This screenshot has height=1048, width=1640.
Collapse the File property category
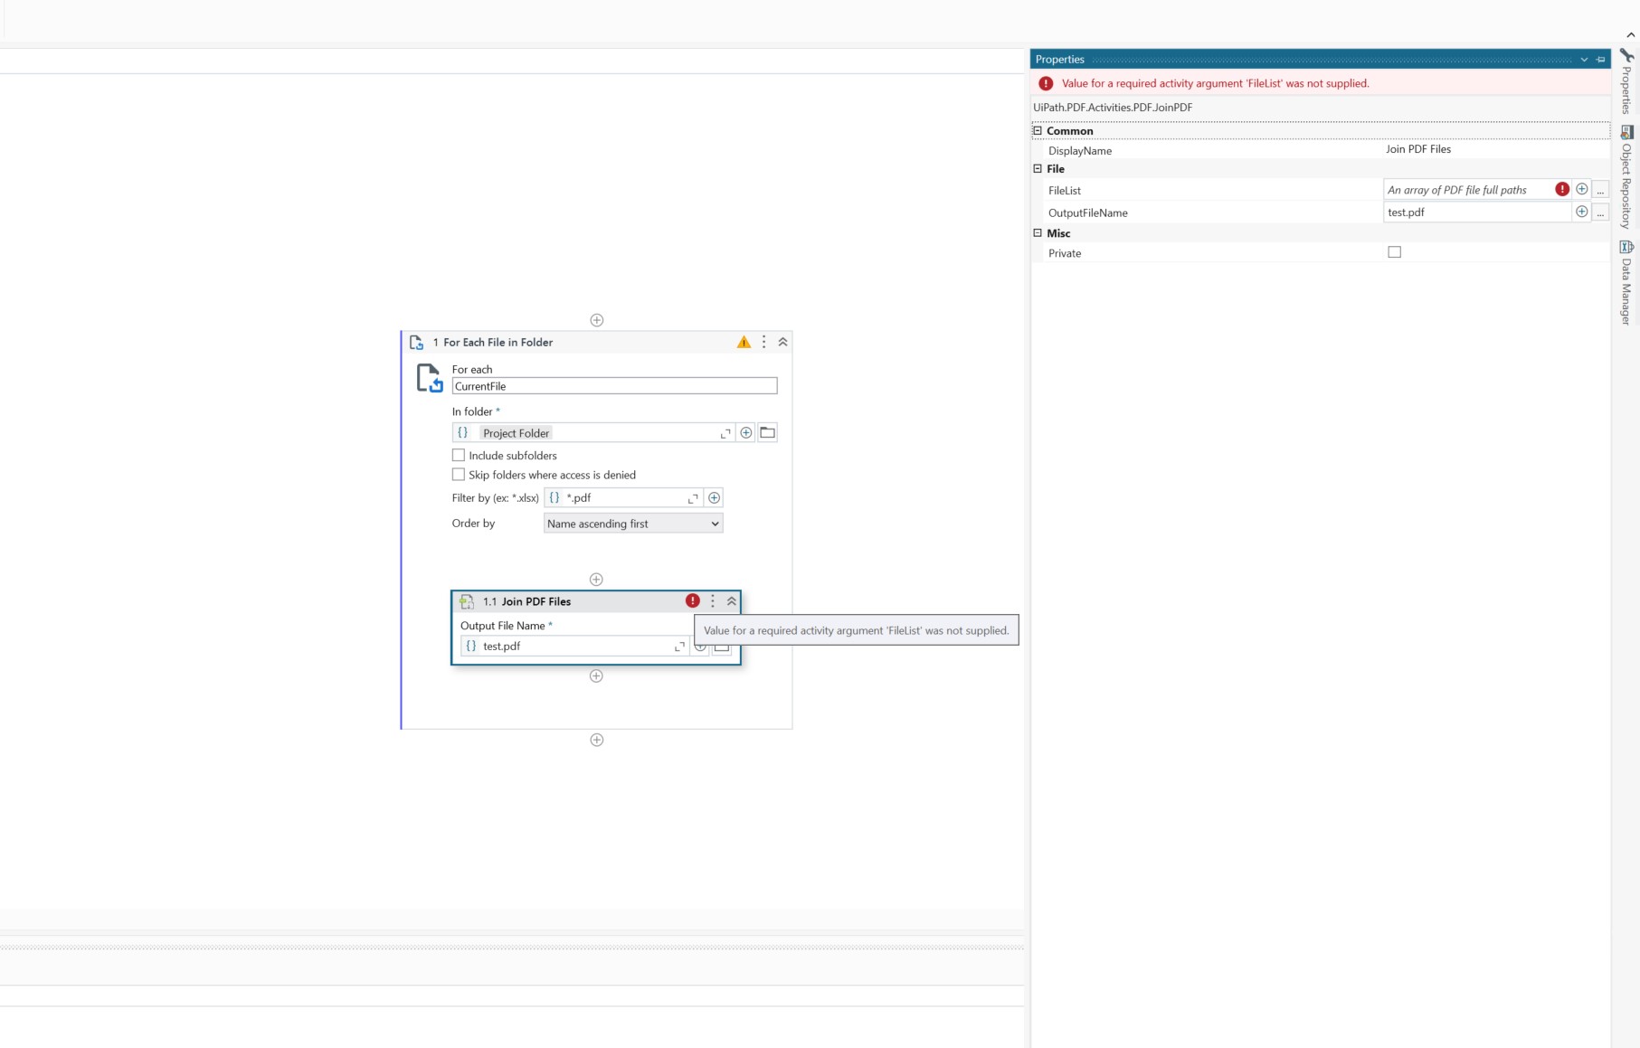(x=1038, y=168)
